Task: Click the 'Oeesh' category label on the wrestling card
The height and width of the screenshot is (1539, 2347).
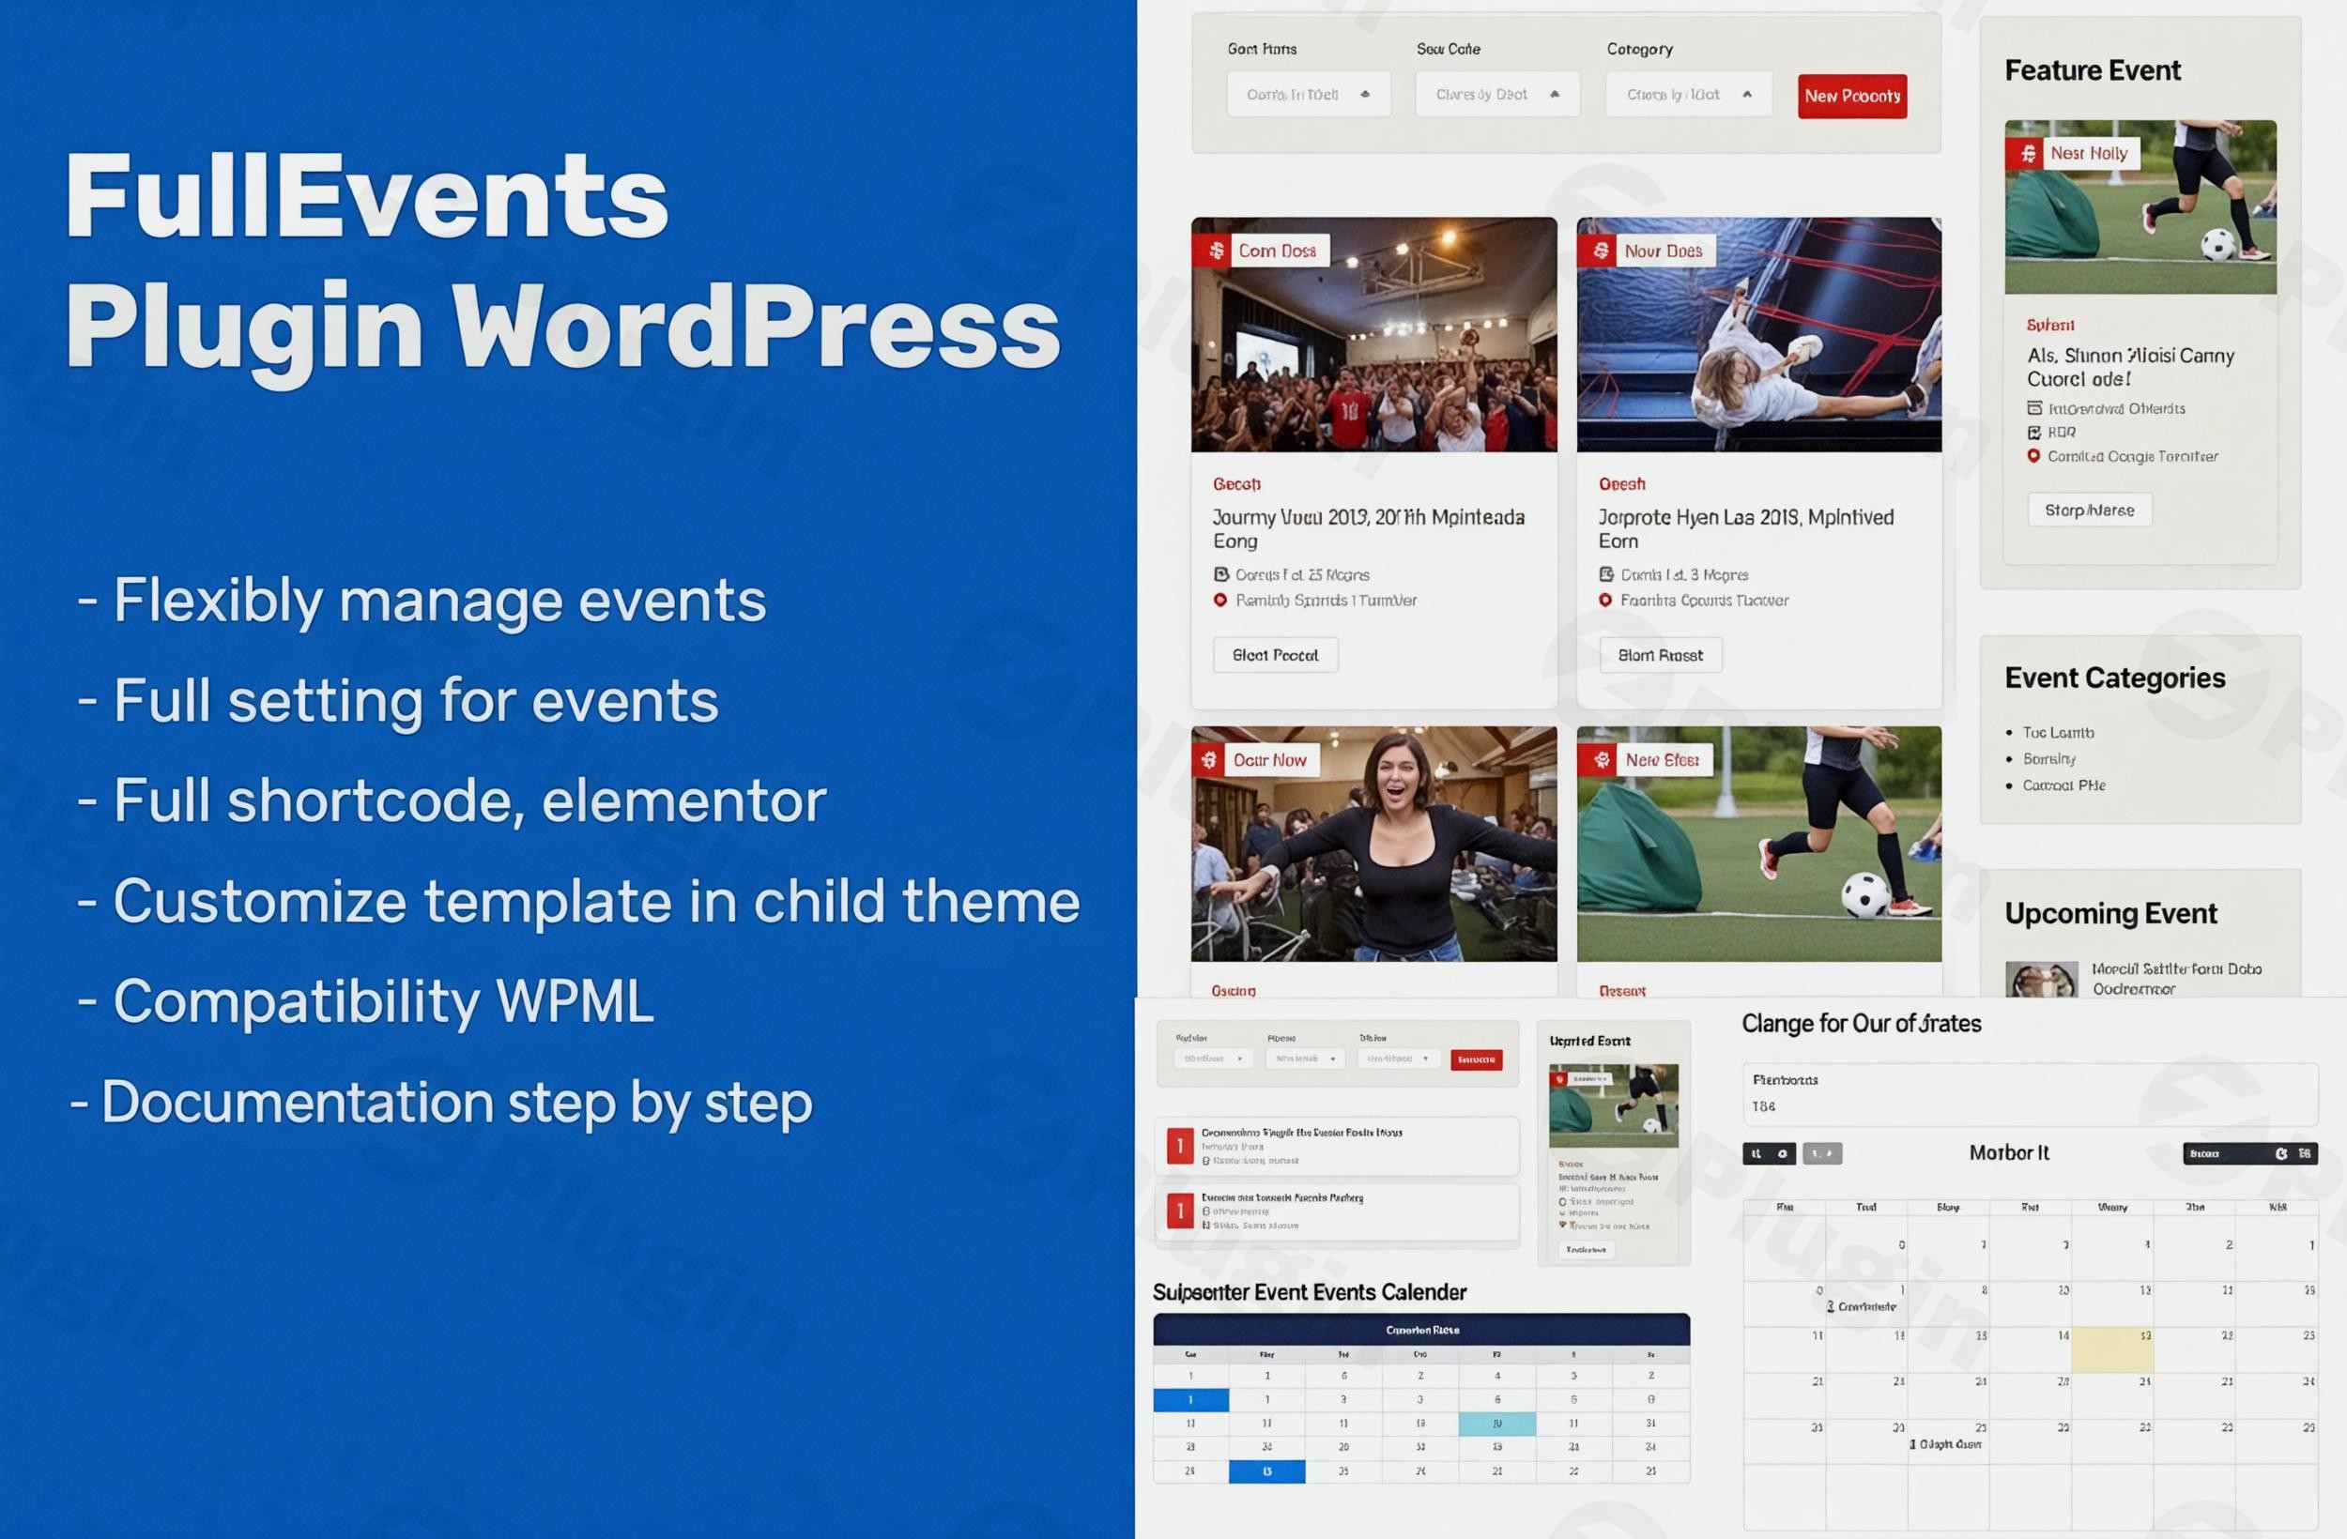Action: pos(1622,484)
